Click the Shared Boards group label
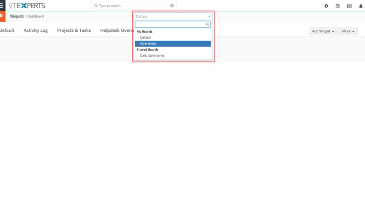 147,49
